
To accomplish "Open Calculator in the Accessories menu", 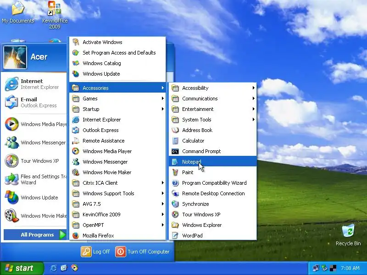I will (212, 141).
